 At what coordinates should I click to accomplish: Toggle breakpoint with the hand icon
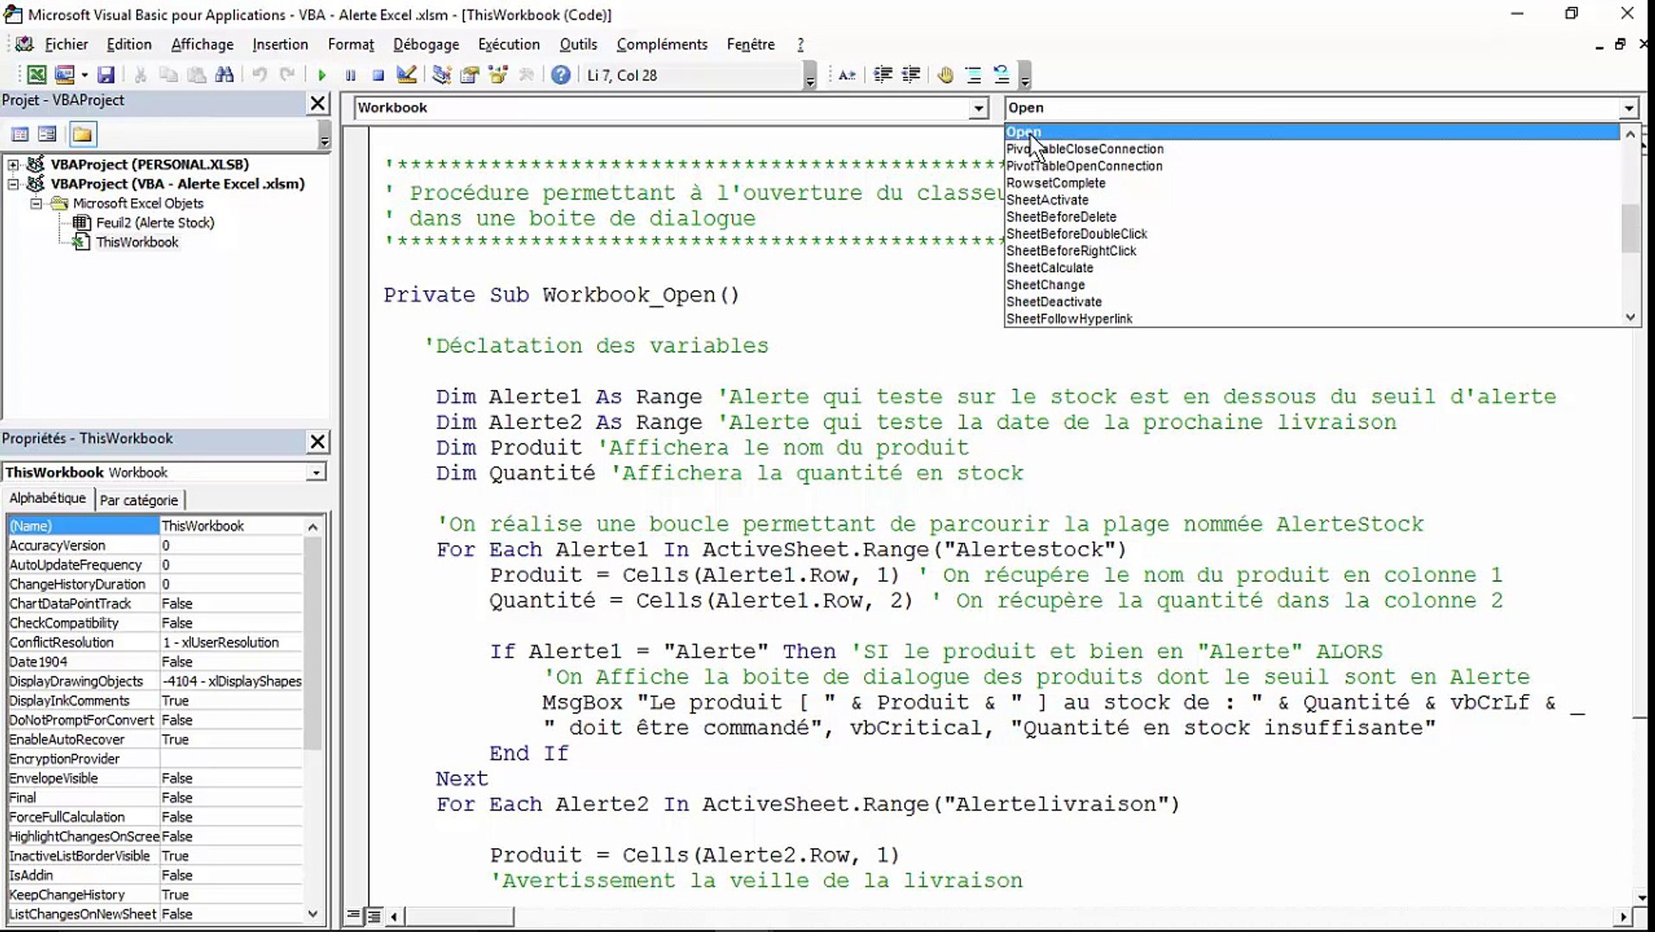[945, 75]
